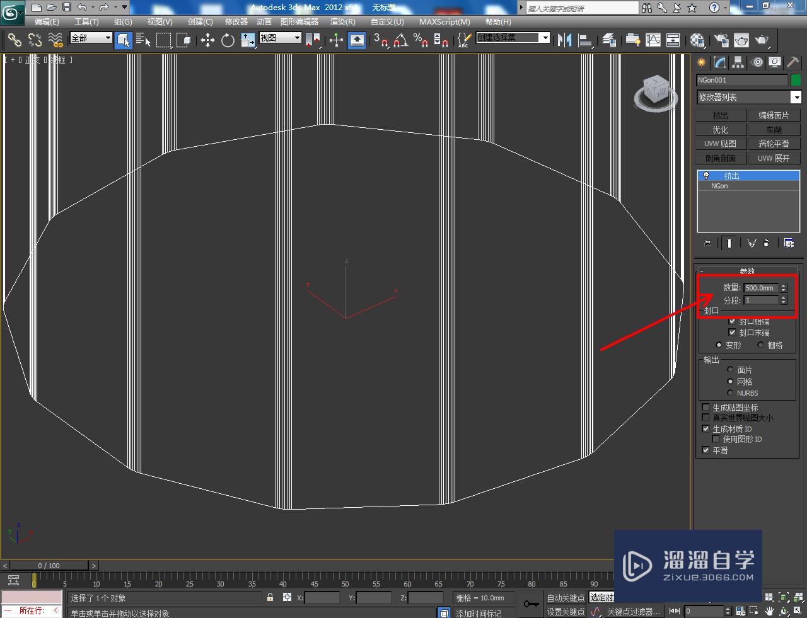Click the Unlink Selection icon
This screenshot has width=807, height=618.
pyautogui.click(x=35, y=40)
